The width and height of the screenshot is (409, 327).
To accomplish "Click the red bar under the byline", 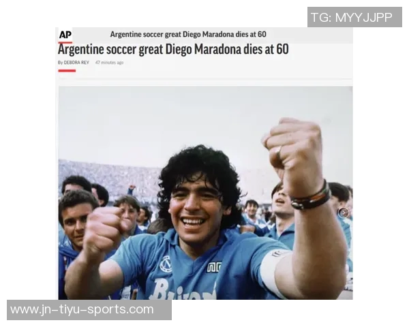I will click(67, 71).
